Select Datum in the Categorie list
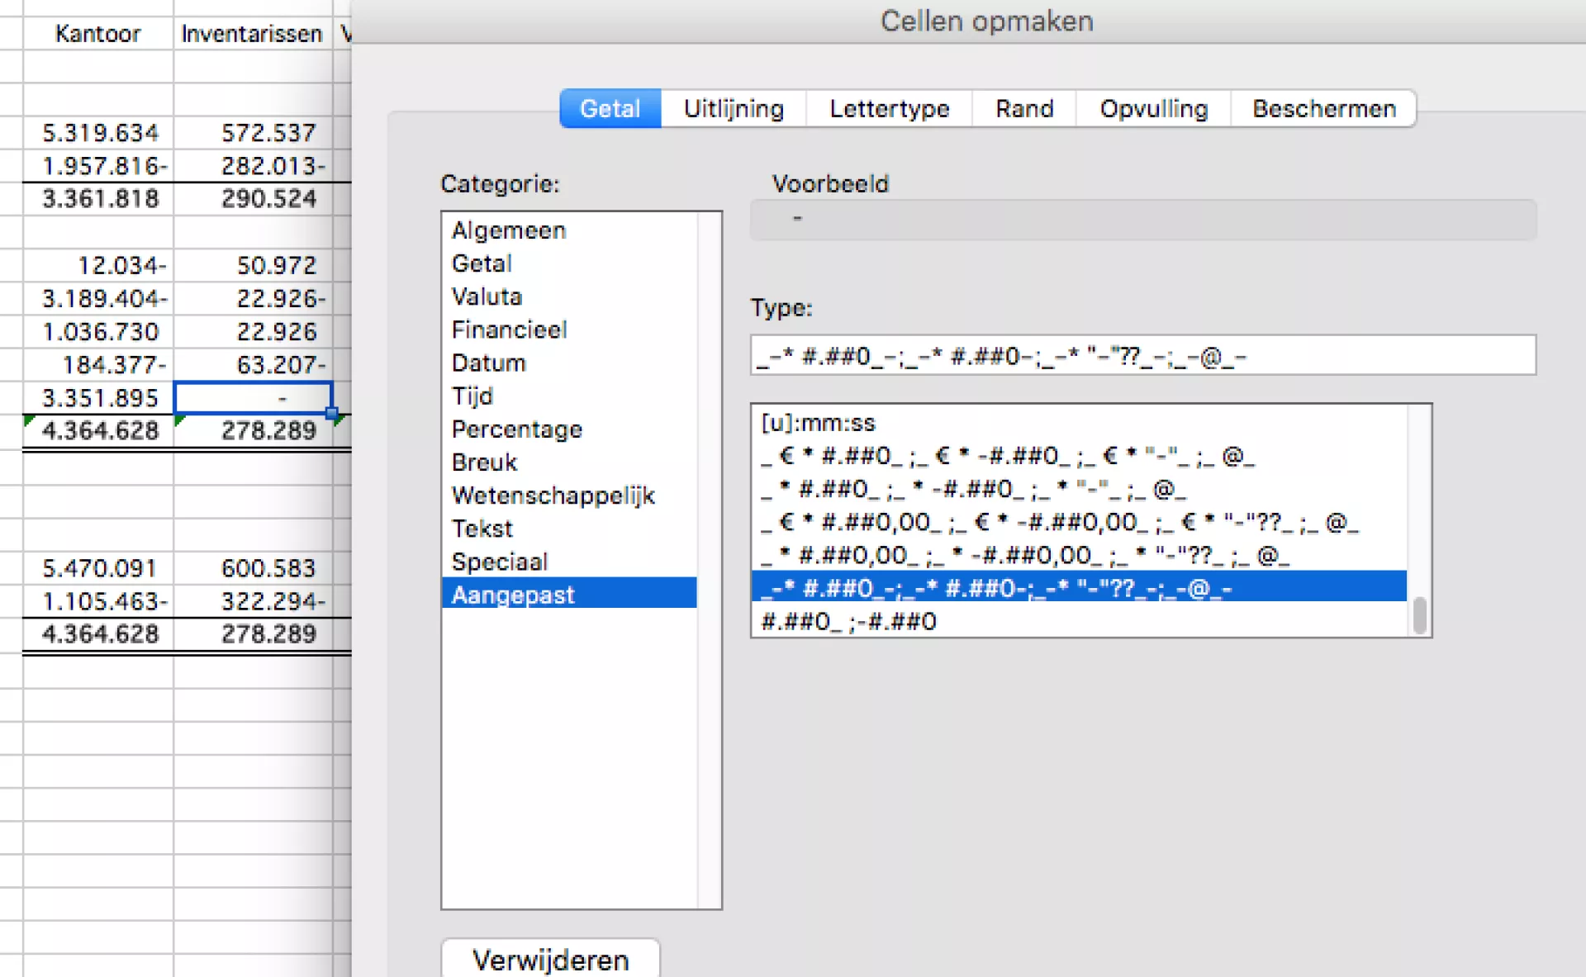 click(x=488, y=363)
